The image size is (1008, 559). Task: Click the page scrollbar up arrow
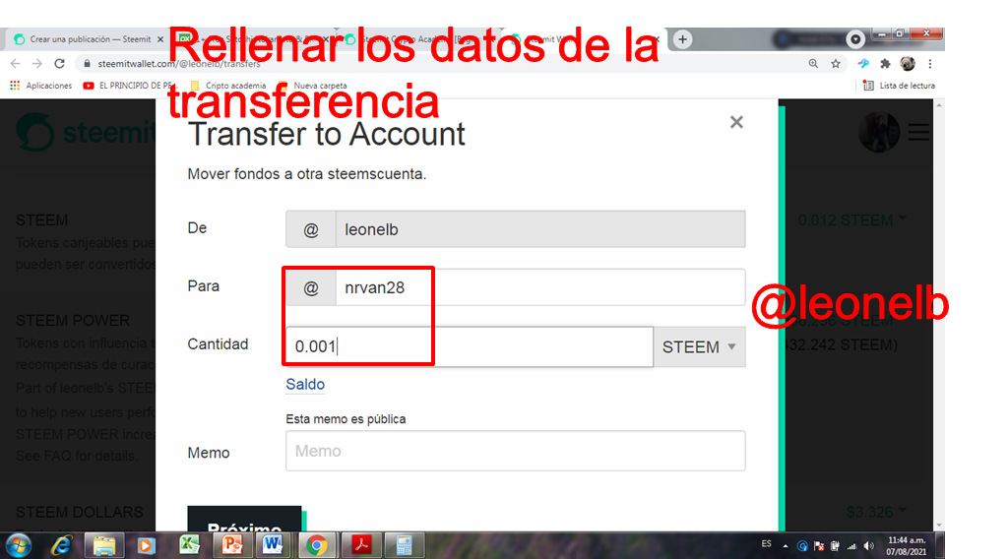939,104
